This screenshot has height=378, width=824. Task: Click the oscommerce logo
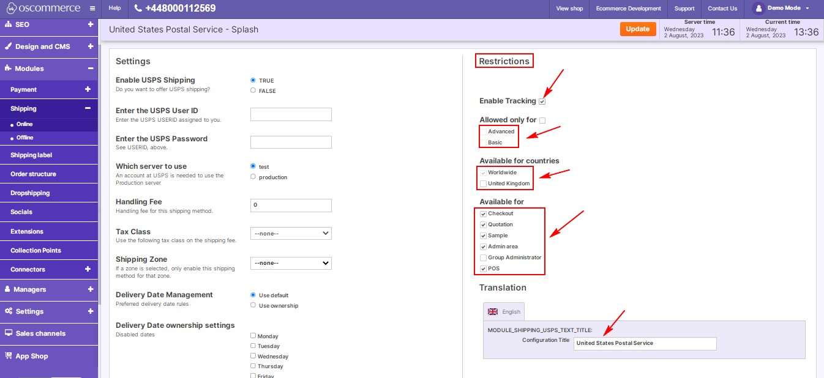42,9
